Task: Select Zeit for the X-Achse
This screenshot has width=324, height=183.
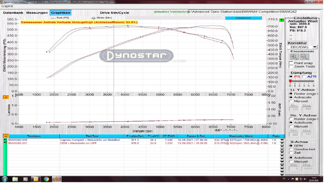Action: point(291,153)
